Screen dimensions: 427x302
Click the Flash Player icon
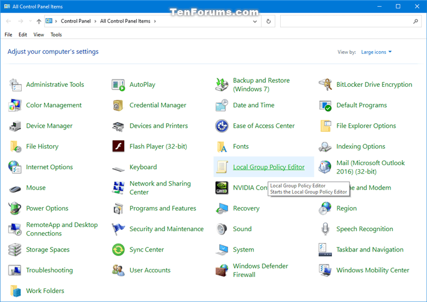tap(118, 146)
